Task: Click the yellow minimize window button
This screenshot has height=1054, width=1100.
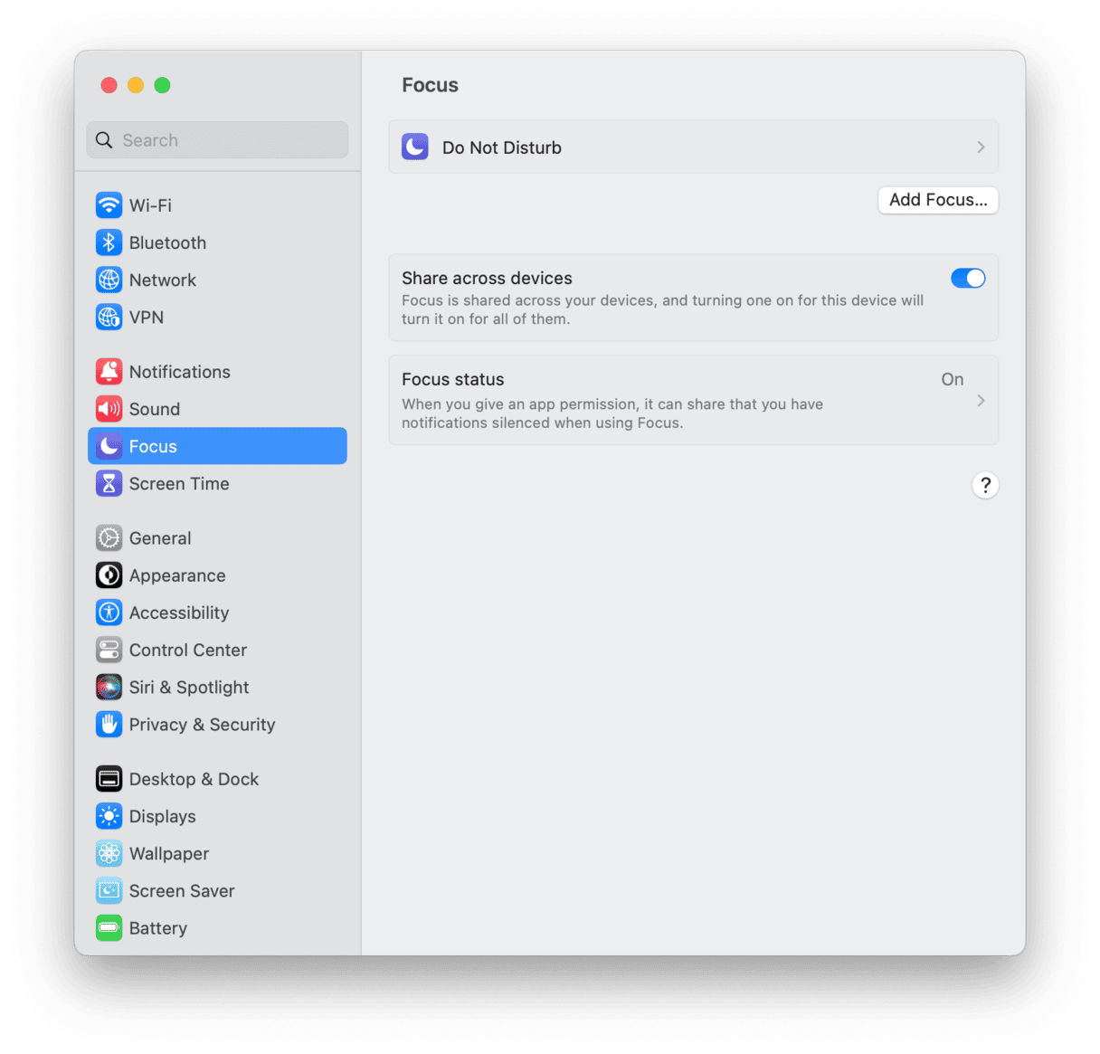Action: pos(136,85)
